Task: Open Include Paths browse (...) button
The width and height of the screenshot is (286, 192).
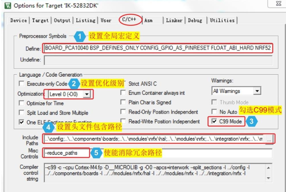Action: pos(269,139)
